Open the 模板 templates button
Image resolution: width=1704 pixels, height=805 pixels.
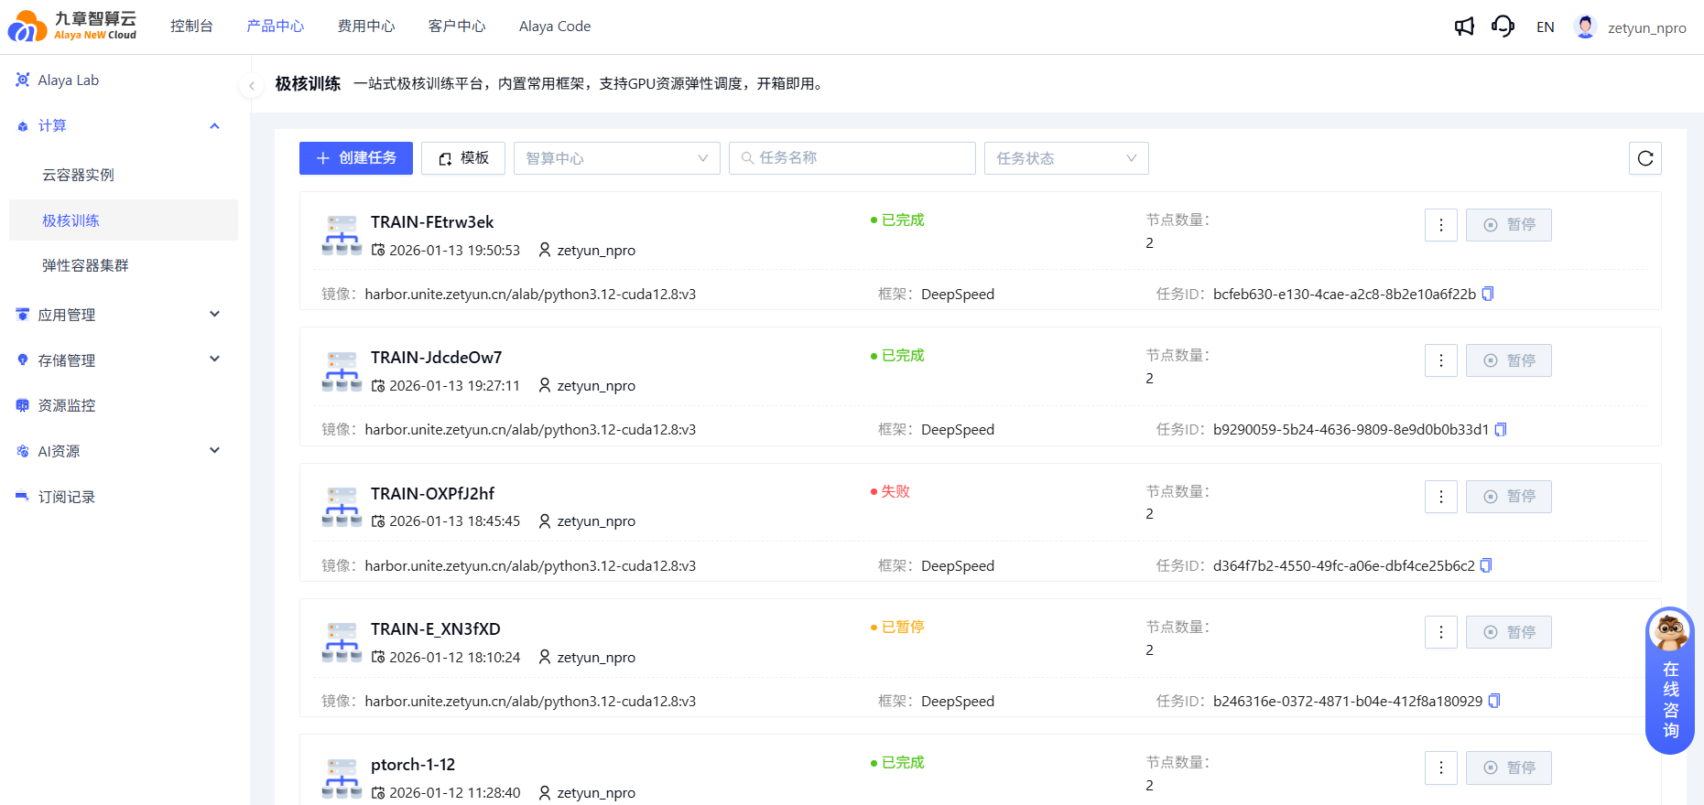pos(463,158)
